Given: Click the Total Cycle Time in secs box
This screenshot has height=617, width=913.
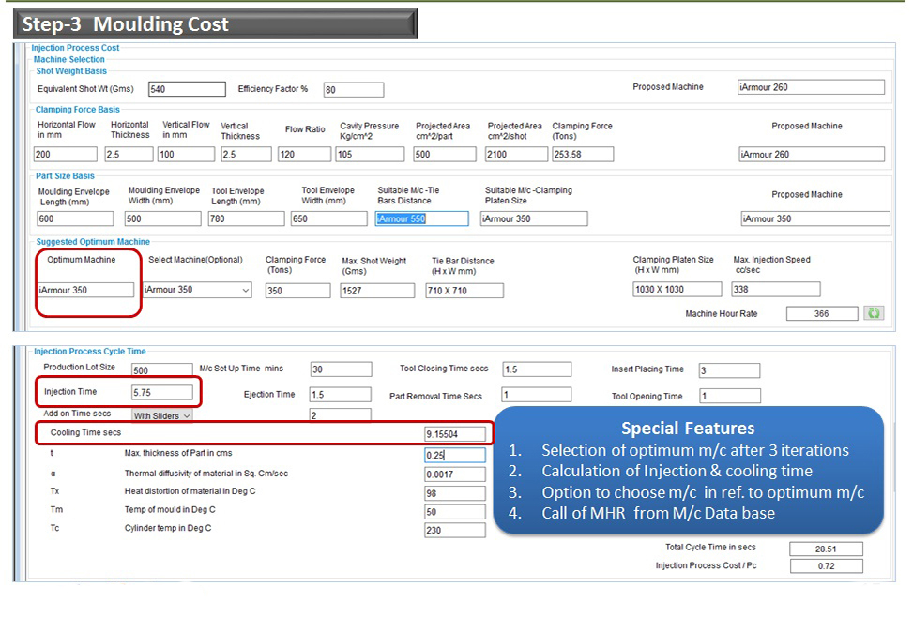Looking at the screenshot, I should tap(827, 549).
